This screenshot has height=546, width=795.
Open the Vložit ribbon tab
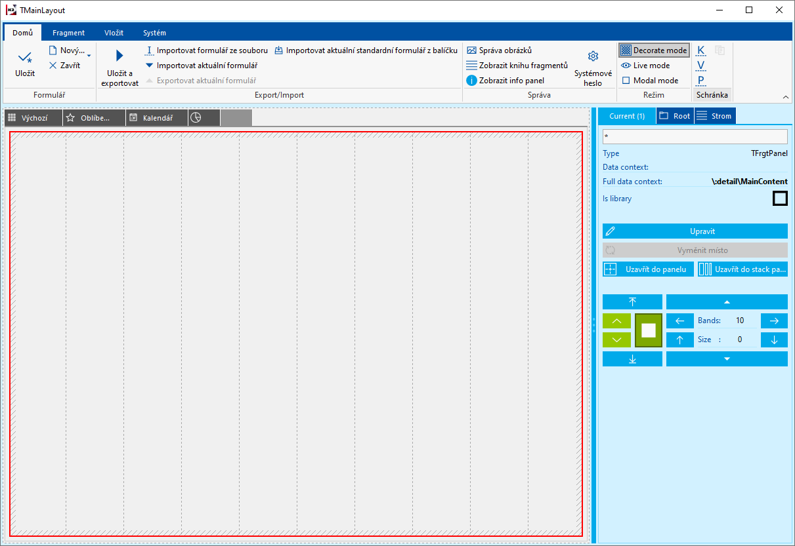114,33
